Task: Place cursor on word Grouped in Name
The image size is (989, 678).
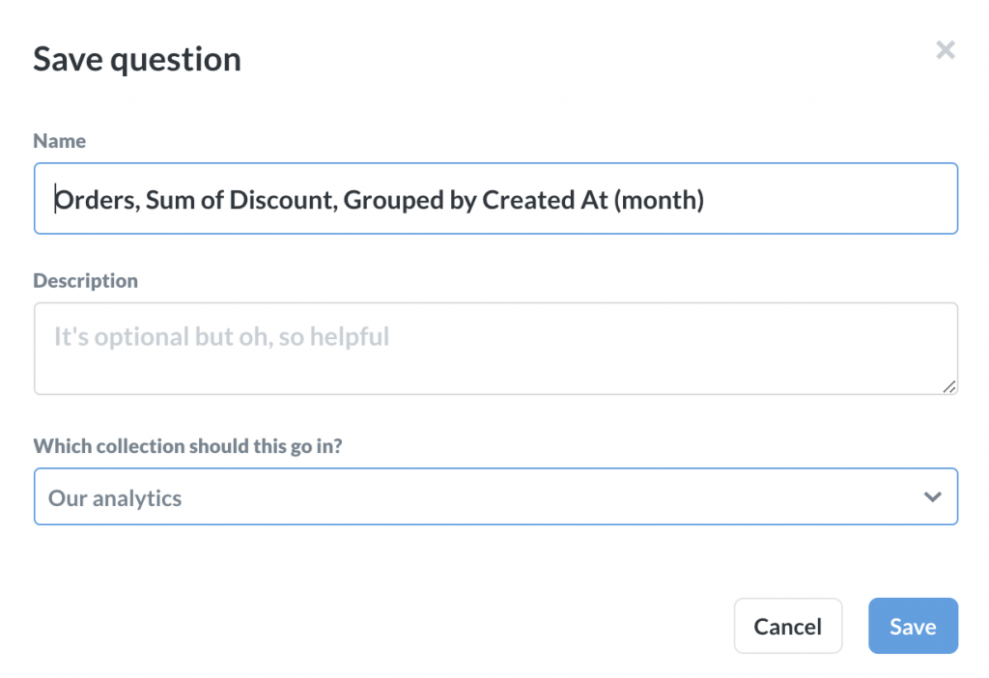Action: pos(394,200)
